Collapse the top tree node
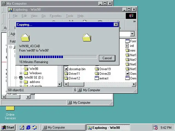Screen dimensions: 175x131 coord(10,47)
